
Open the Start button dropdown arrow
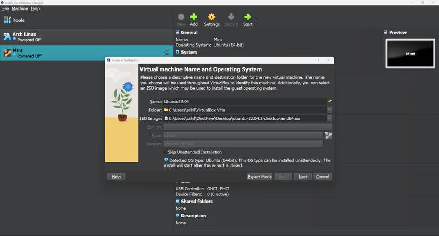256,20
